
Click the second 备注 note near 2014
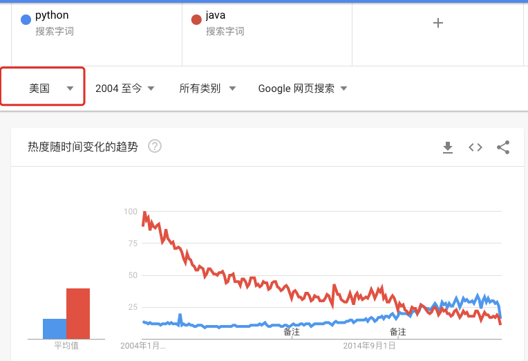pyautogui.click(x=397, y=332)
